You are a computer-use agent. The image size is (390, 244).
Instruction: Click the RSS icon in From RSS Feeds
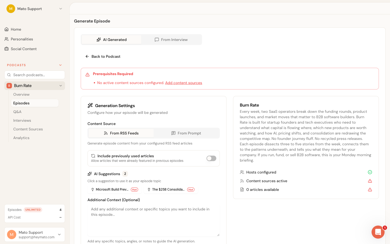pyautogui.click(x=106, y=133)
